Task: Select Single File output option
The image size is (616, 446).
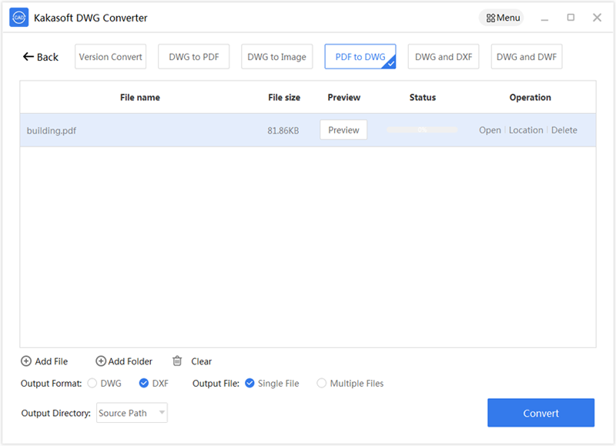Action: click(x=249, y=383)
